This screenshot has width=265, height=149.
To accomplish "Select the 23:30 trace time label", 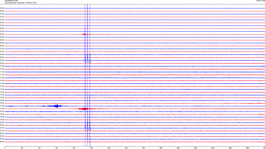I will point(2,142).
